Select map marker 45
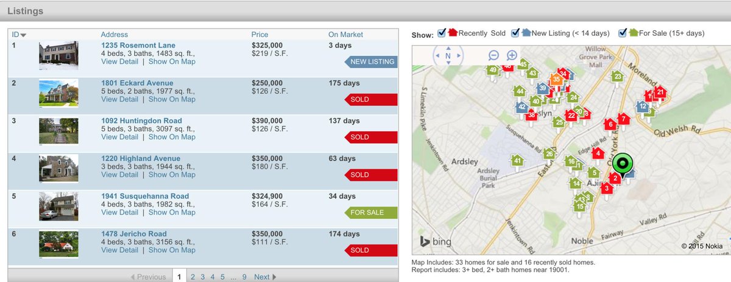 tap(523, 65)
